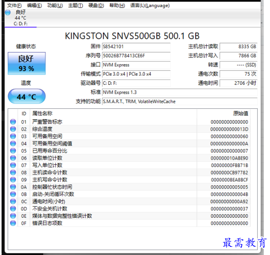Click the 驱动器号 field C: D: F:
270x255 pixels.
(x=136, y=83)
